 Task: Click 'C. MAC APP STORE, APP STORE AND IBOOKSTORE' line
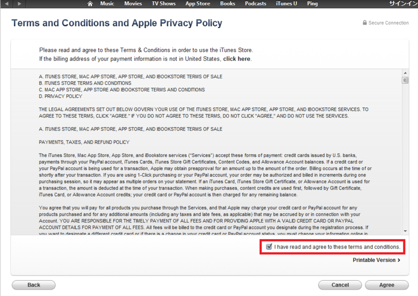coord(122,89)
